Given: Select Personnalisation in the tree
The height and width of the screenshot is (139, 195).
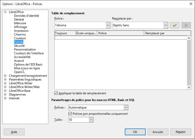Looking at the screenshot, I should coord(25,49).
